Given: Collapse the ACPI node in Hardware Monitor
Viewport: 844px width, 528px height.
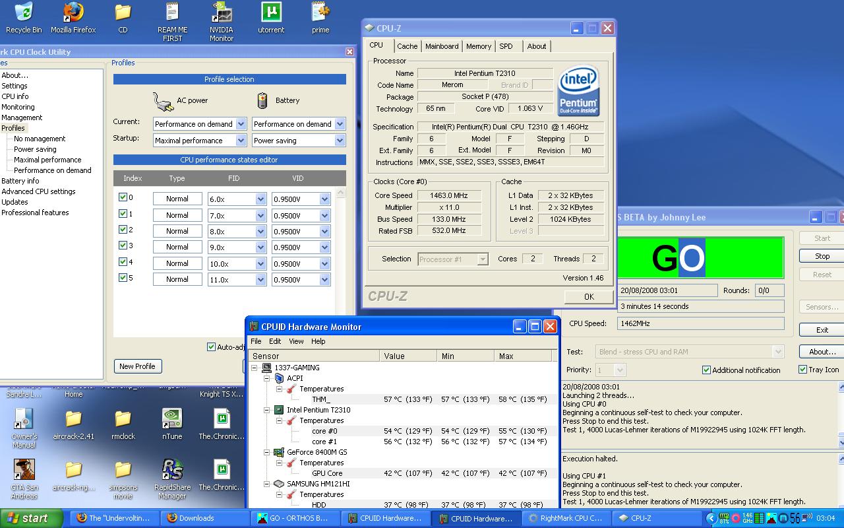Looking at the screenshot, I should coord(267,378).
